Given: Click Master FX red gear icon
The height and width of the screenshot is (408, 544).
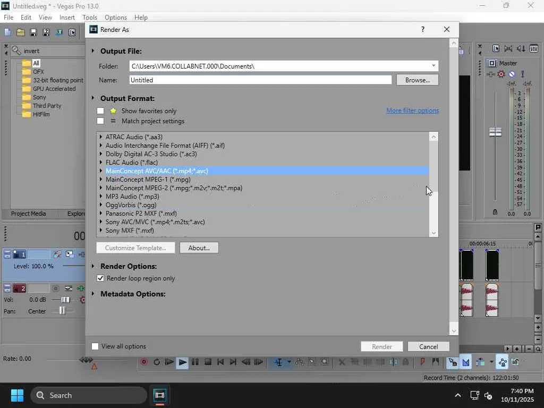Looking at the screenshot, I should click(x=501, y=74).
